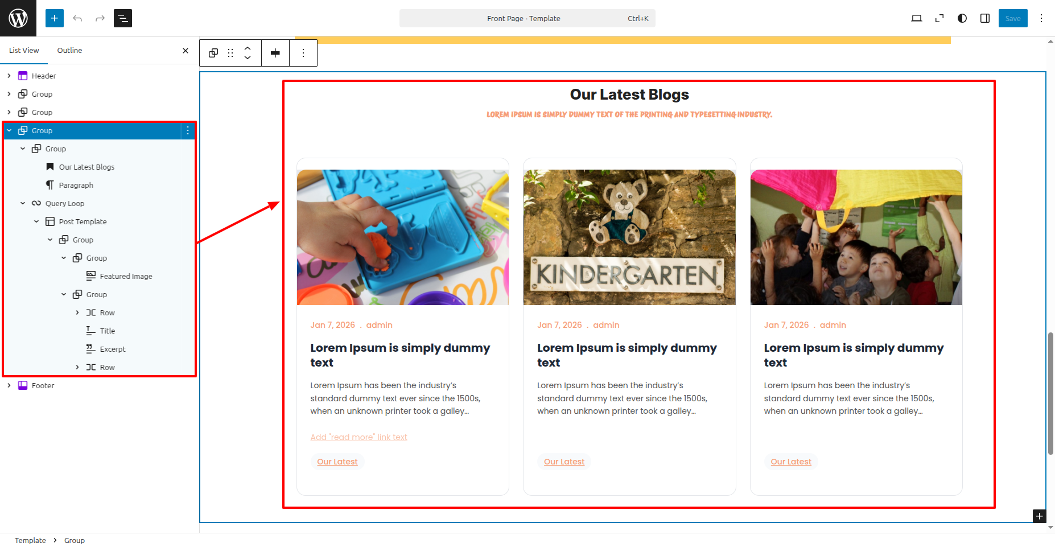
Task: Click the Redo arrow
Action: [100, 18]
